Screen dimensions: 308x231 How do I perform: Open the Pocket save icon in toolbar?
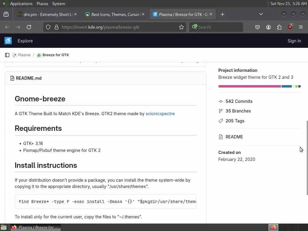click(257, 27)
